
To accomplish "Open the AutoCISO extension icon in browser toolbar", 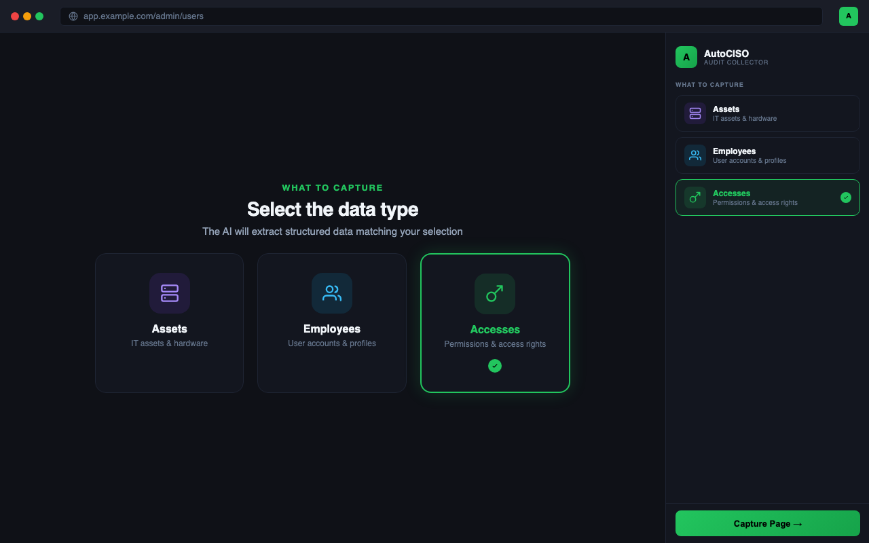I will click(849, 16).
